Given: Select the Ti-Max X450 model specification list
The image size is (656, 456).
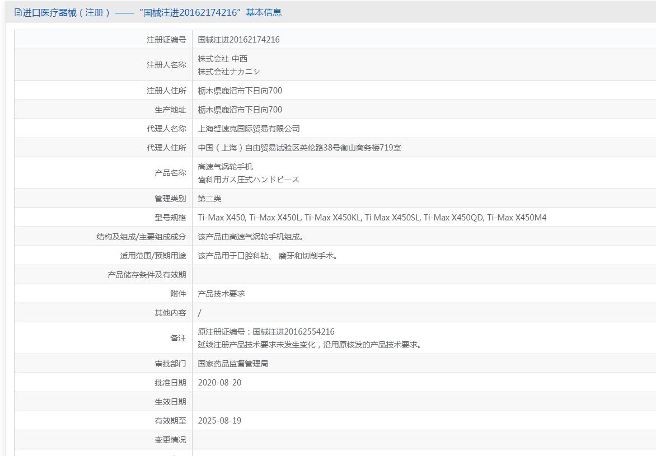Looking at the screenshot, I should point(372,218).
